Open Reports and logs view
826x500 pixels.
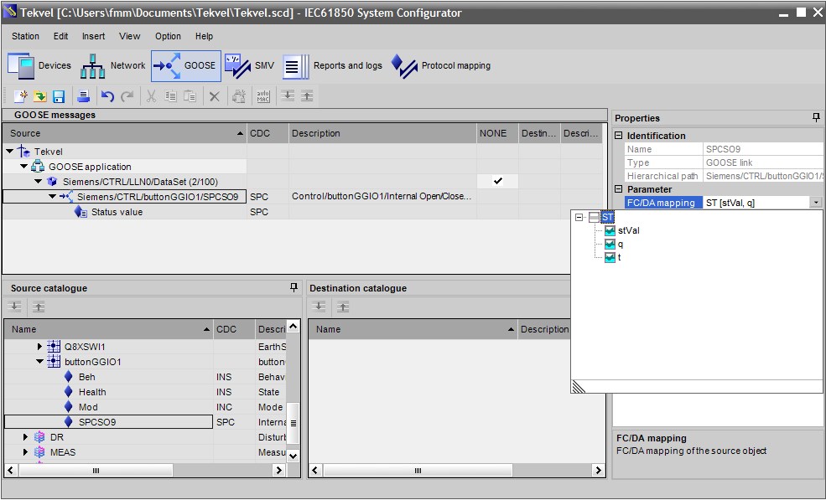(332, 66)
